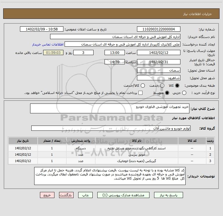This screenshot has width=223, height=216.
Task: Select the کالا radio button
Action: click(177, 86)
